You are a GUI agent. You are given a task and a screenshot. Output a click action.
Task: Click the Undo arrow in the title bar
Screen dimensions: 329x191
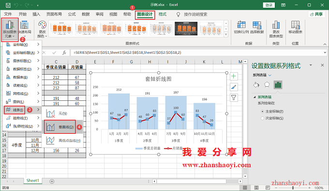coord(16,5)
